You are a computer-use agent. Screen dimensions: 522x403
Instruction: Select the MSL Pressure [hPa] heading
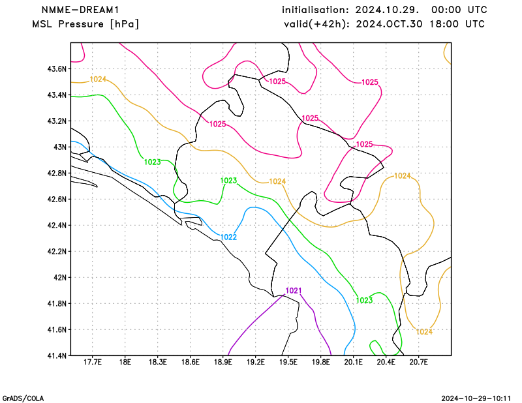(85, 24)
